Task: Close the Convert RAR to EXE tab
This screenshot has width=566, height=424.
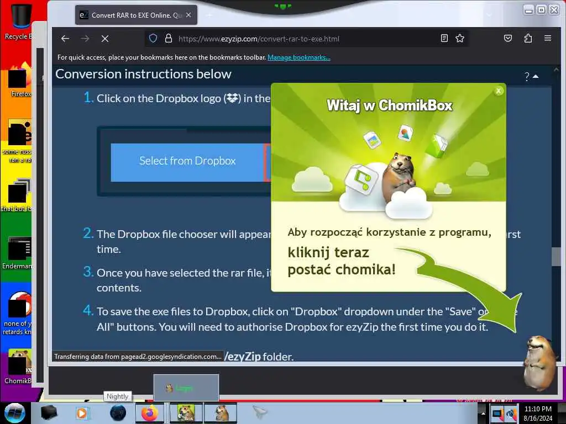Action: [188, 15]
